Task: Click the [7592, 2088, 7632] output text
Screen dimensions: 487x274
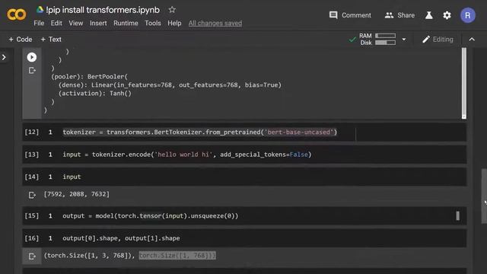Action: 77,194
